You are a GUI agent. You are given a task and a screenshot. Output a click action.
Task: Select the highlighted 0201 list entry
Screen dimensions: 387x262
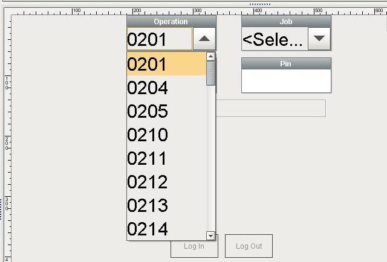coord(167,64)
